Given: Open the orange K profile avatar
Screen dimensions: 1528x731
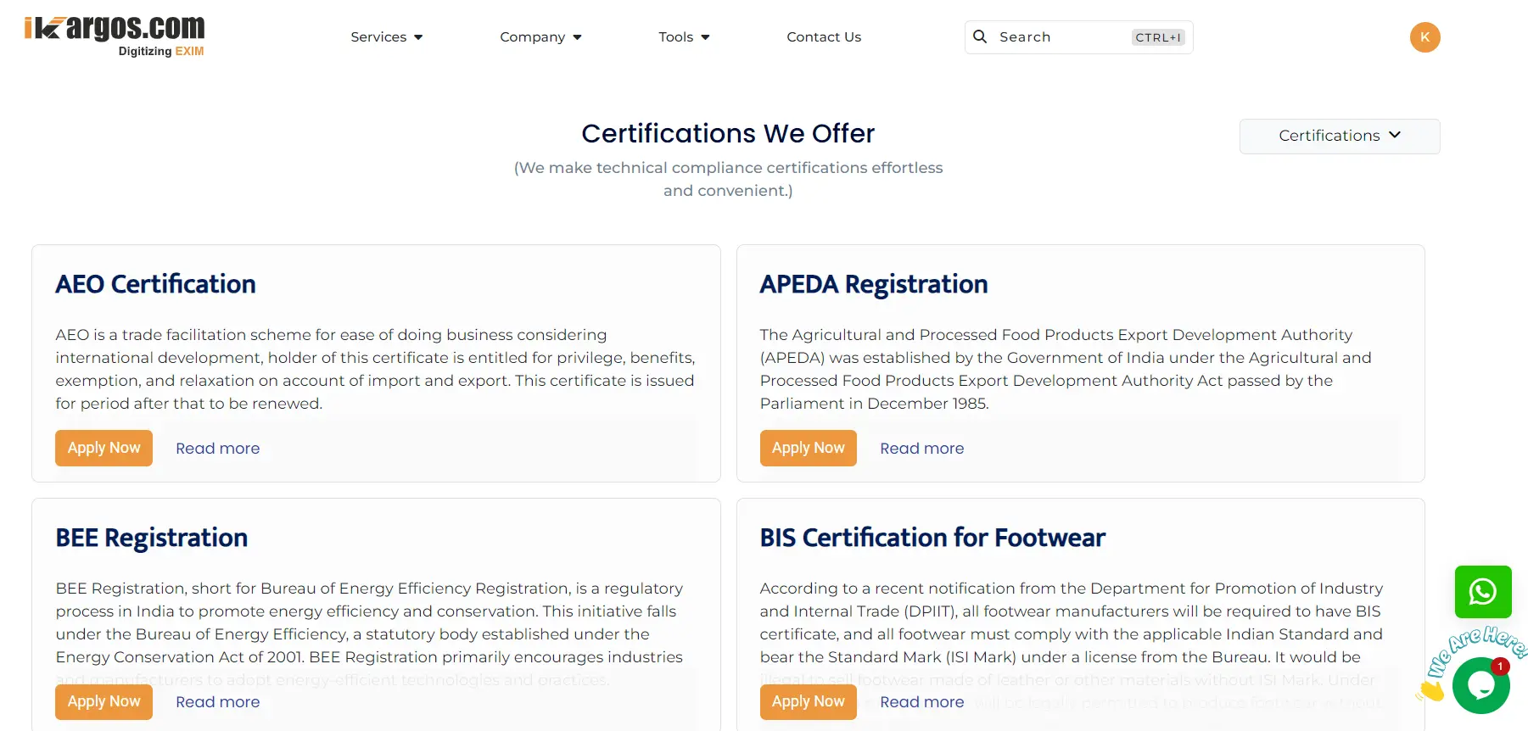Looking at the screenshot, I should [1424, 37].
